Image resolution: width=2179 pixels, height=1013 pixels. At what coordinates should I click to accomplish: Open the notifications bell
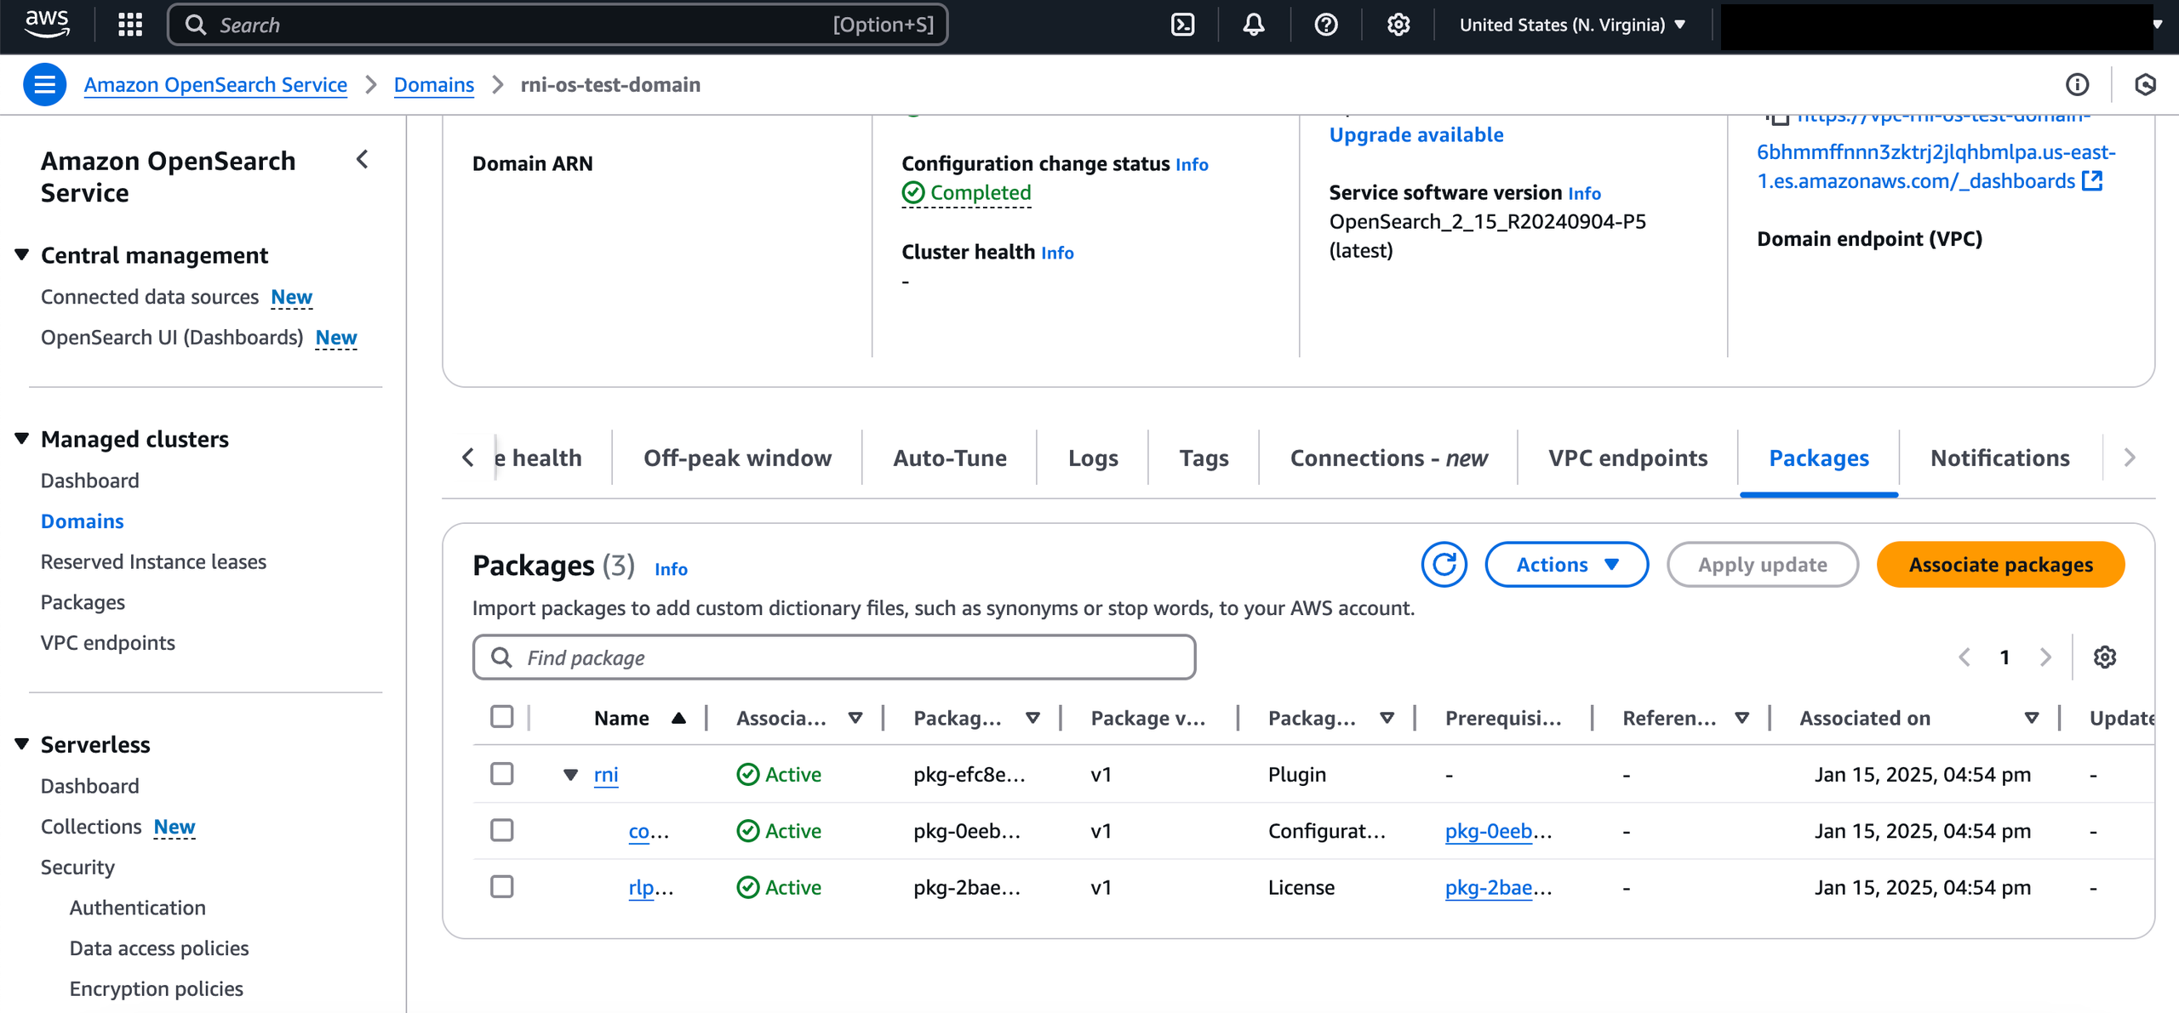click(x=1254, y=25)
